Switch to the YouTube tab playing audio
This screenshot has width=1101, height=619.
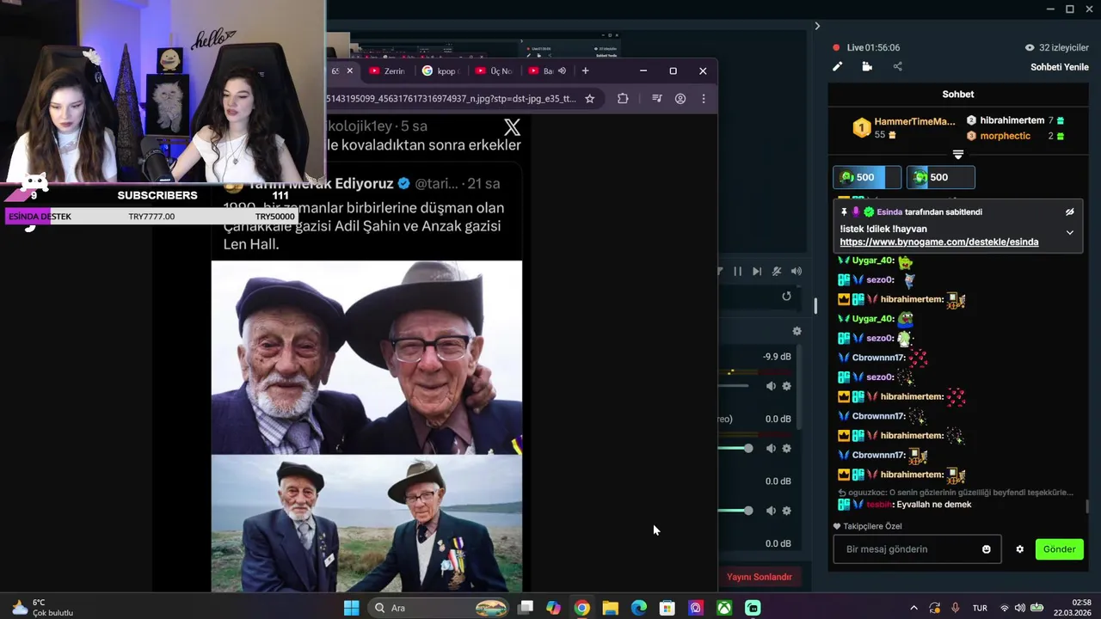tap(547, 70)
